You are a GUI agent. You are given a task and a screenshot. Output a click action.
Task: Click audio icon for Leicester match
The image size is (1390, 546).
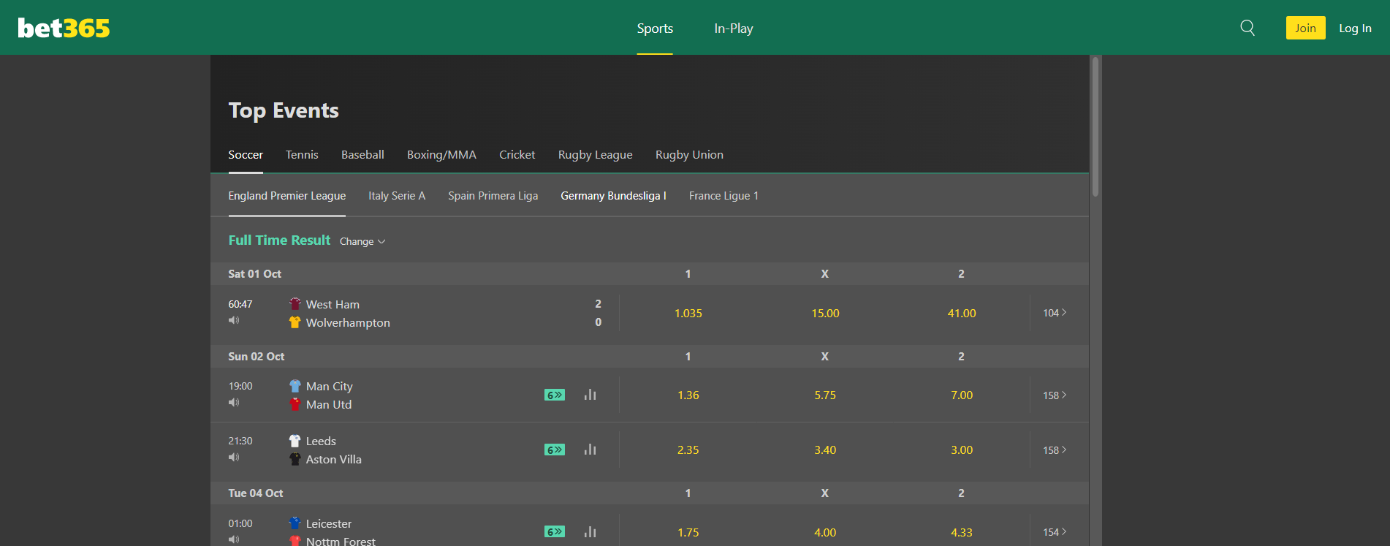tap(234, 539)
